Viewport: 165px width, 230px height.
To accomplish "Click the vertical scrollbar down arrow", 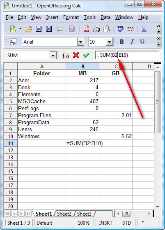I will point(158,207).
